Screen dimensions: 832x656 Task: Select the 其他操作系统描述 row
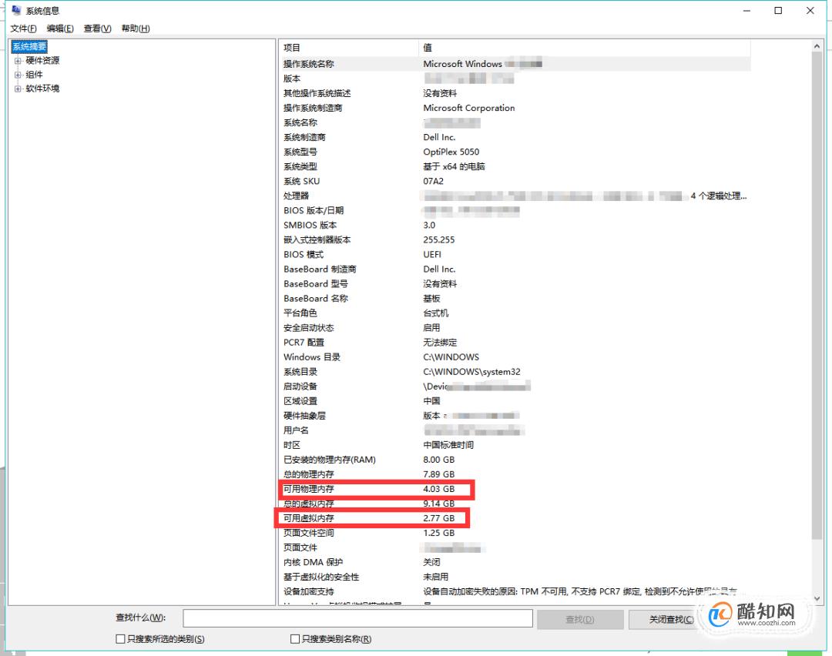point(515,93)
